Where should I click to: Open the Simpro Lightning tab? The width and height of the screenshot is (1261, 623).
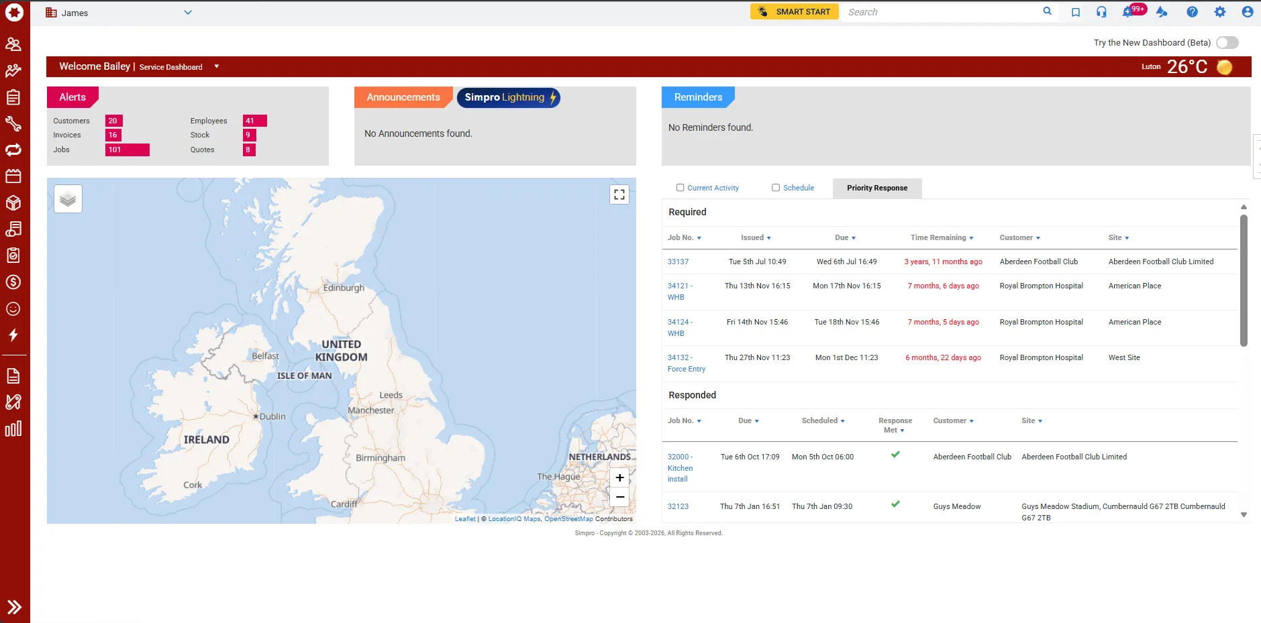(509, 97)
